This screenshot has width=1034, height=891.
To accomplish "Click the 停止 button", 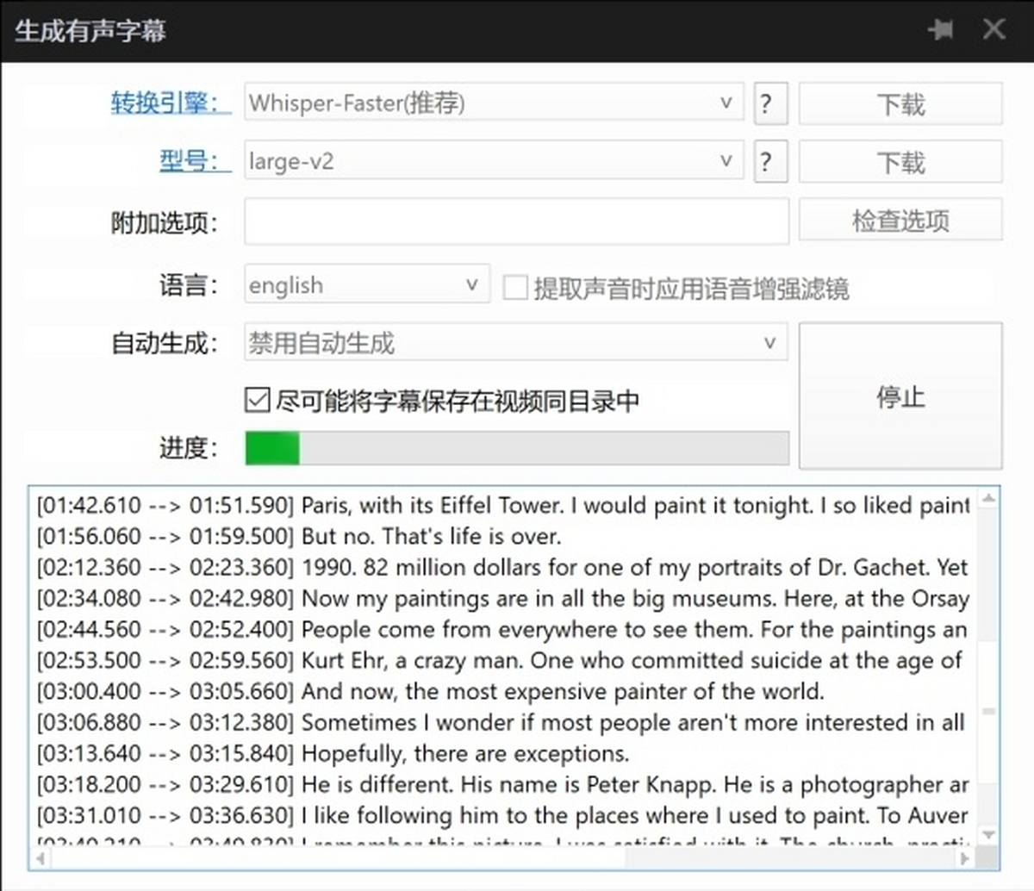I will [900, 396].
